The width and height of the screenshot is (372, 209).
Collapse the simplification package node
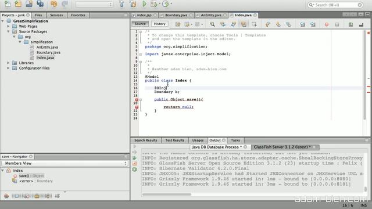pyautogui.click(x=20, y=42)
